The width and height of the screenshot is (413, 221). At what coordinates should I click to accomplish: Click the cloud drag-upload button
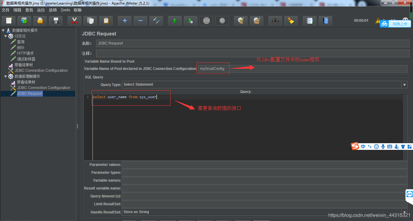395,24
